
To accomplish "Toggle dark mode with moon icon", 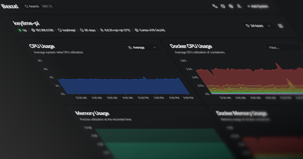I will click(223, 6).
